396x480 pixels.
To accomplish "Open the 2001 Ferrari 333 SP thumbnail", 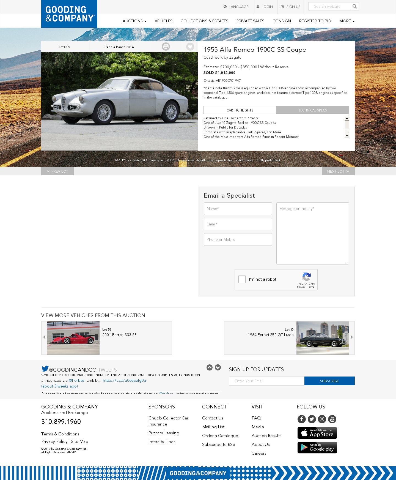I will tap(73, 338).
